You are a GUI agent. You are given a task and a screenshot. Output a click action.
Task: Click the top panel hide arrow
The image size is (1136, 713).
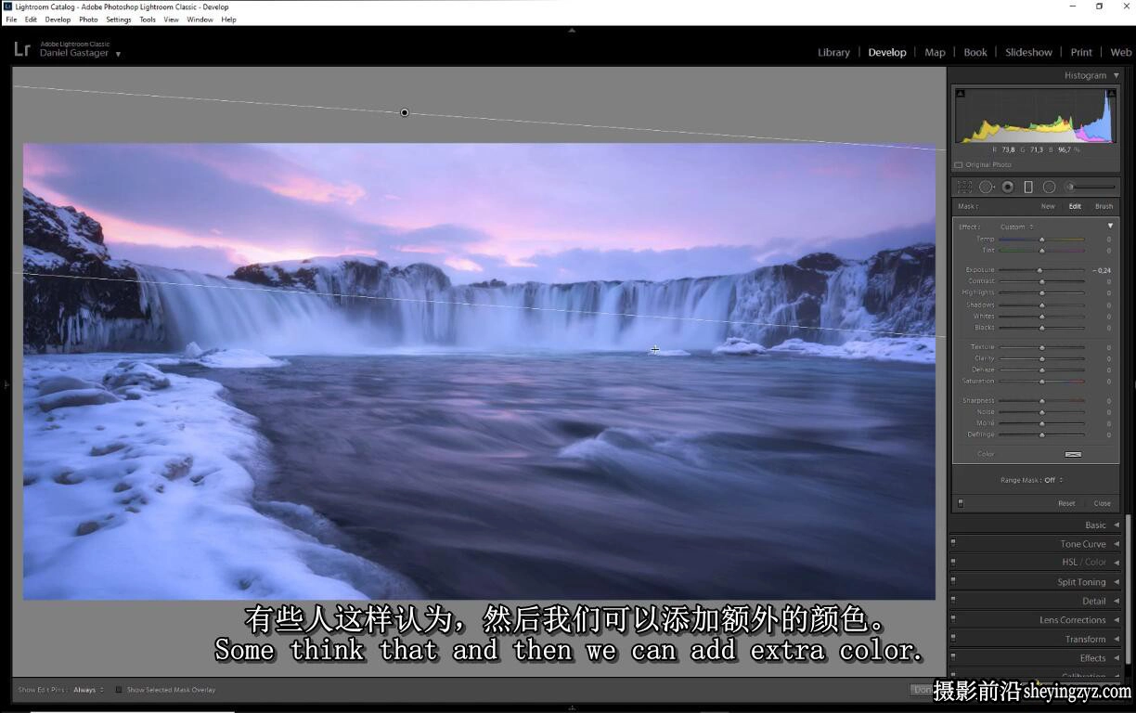(572, 30)
